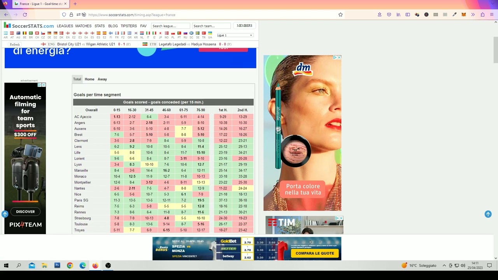The image size is (498, 280).
Task: Open the Firefox extensions puzzle icon
Action: coord(482,15)
